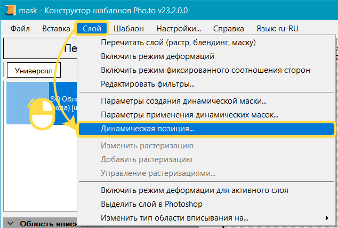Viewport: 338px width, 228px height.
Task: Open the Шаблон menu
Action: tap(128, 29)
